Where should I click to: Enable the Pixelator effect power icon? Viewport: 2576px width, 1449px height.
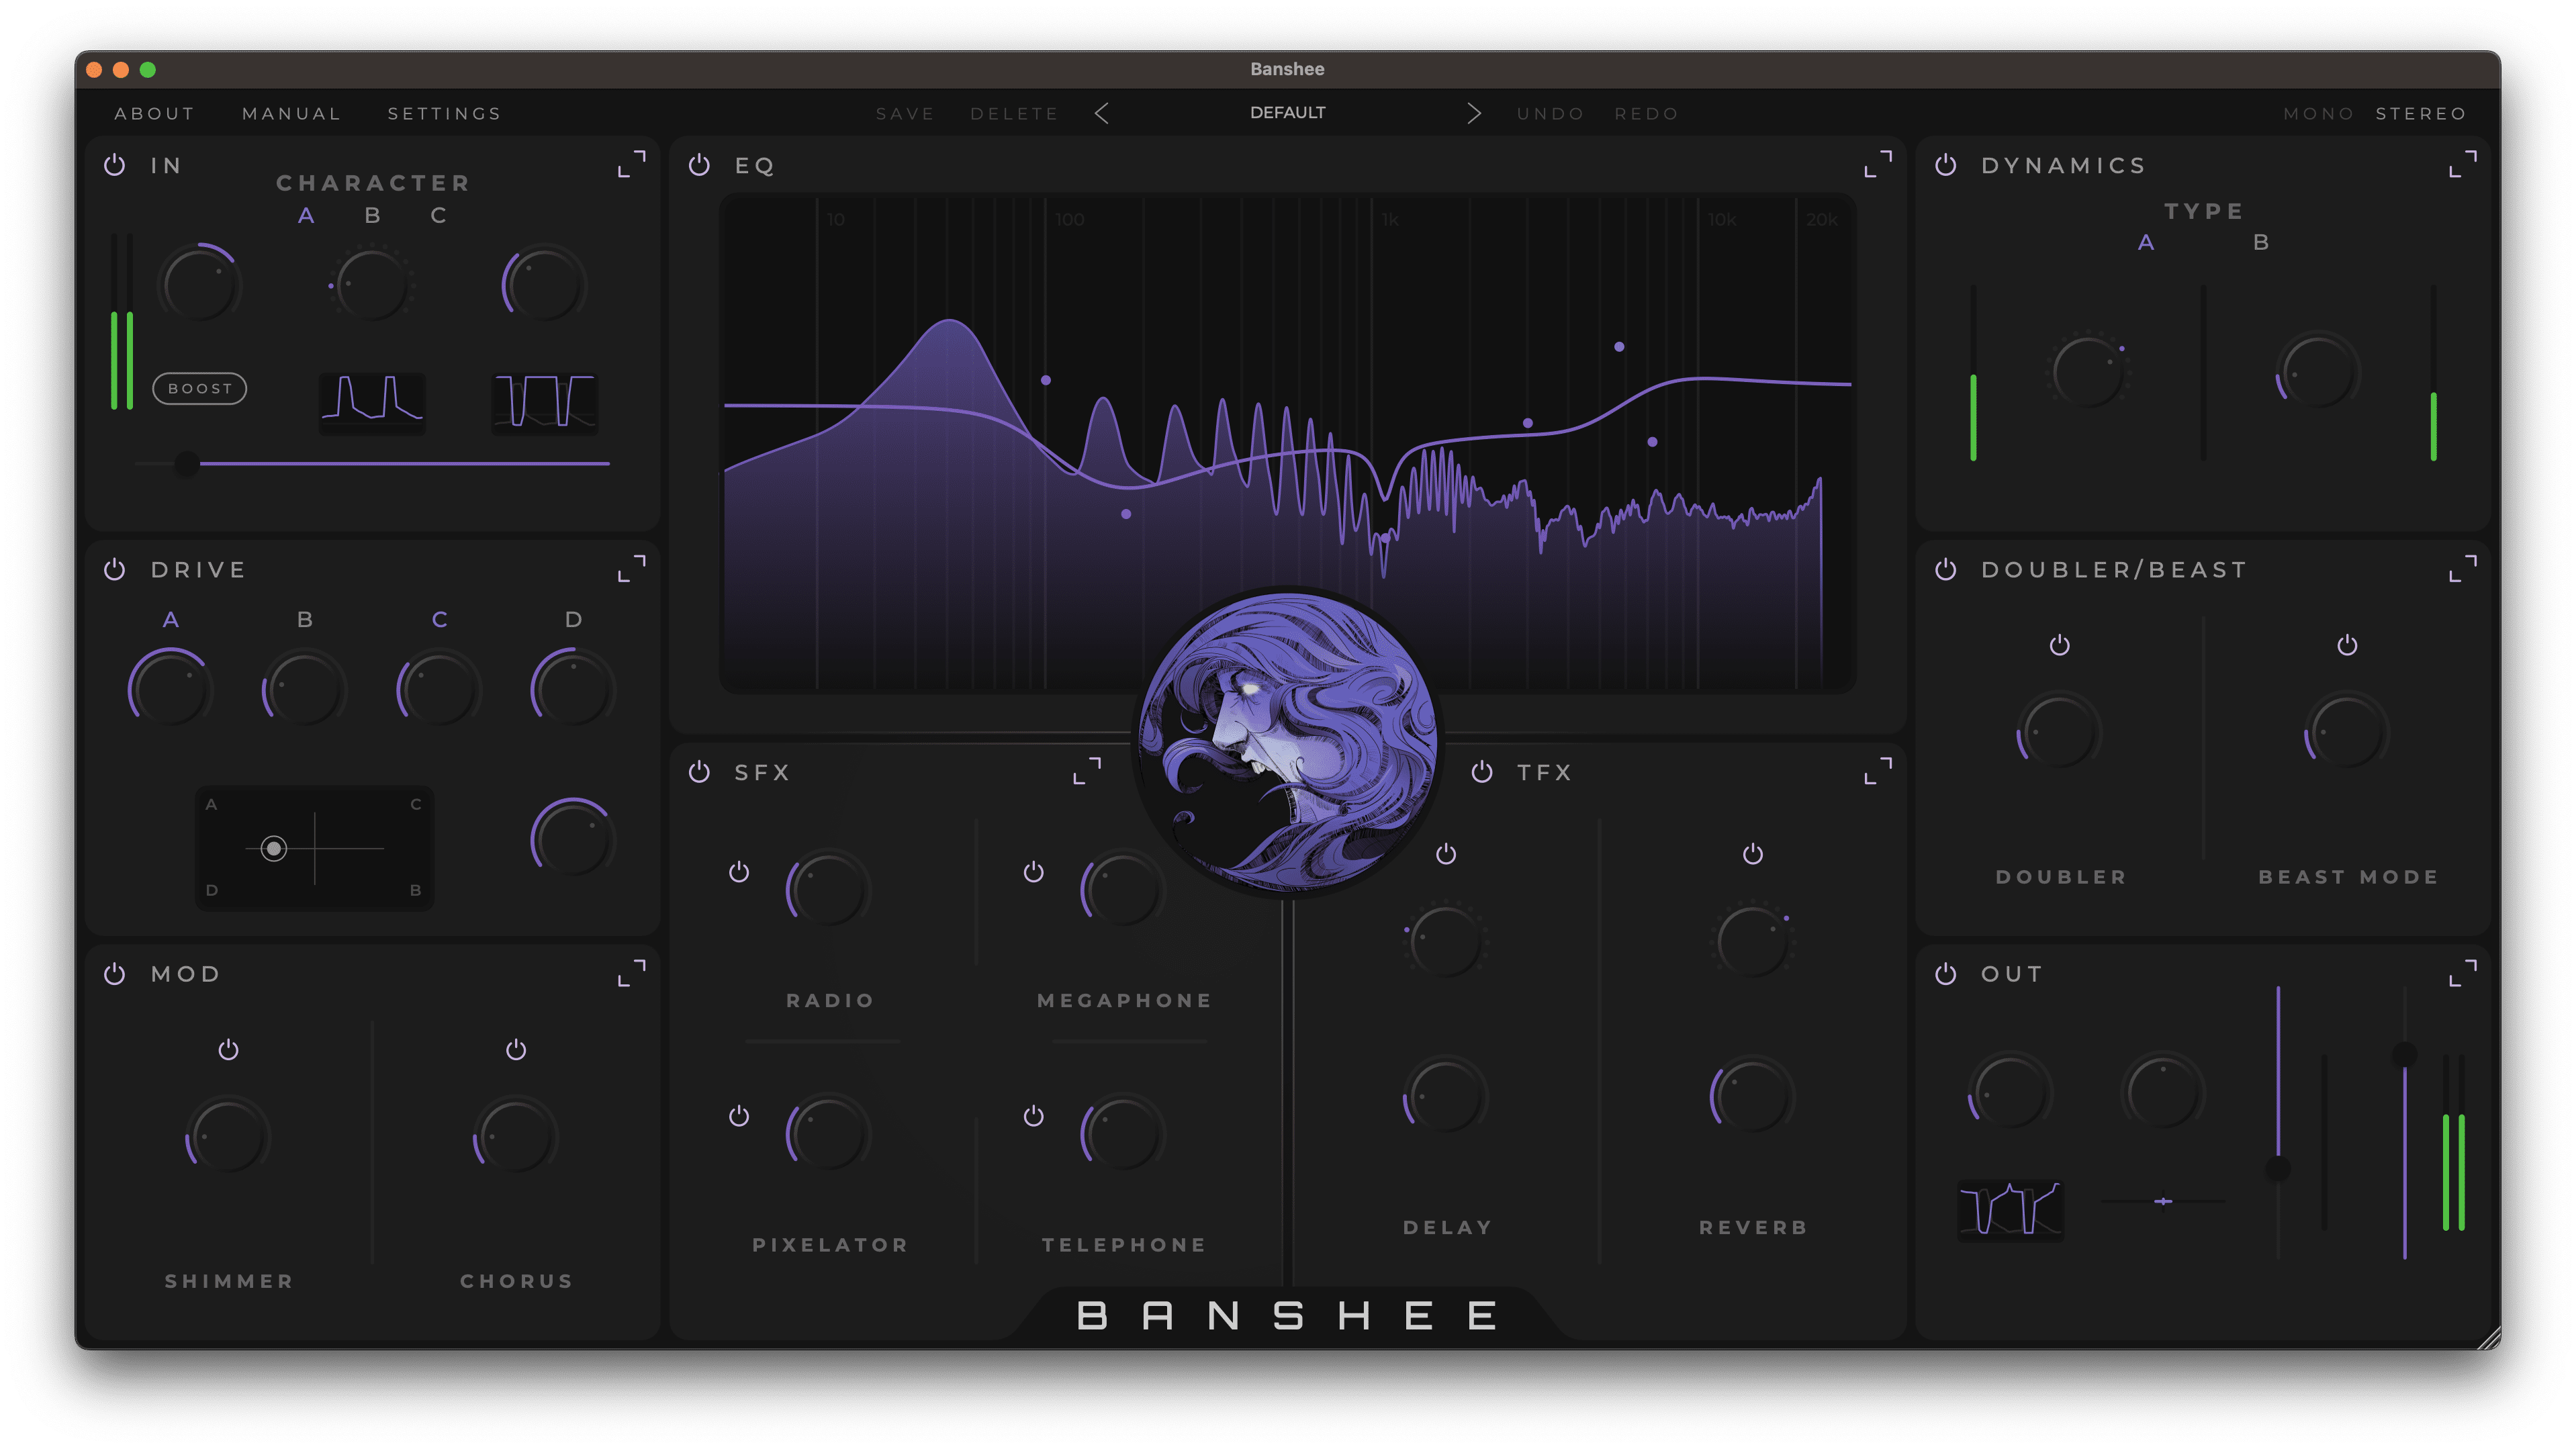click(x=739, y=1116)
